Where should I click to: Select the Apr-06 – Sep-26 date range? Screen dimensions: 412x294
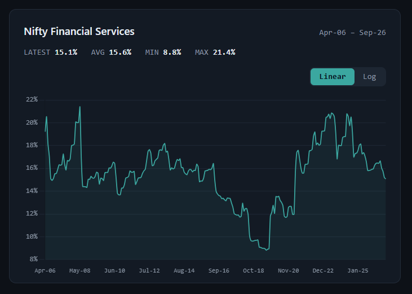[352, 33]
